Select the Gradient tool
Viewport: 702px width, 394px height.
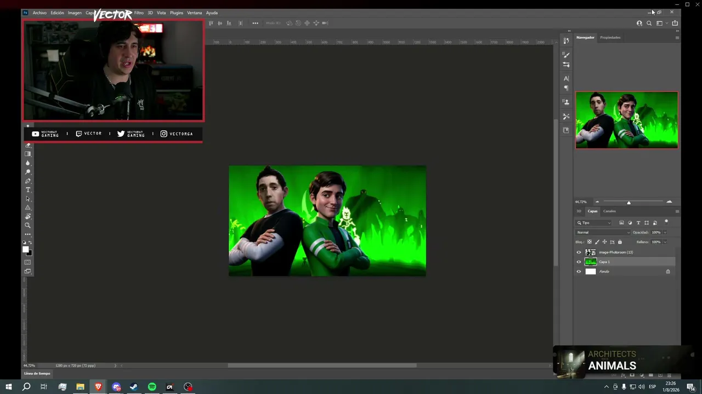(28, 154)
